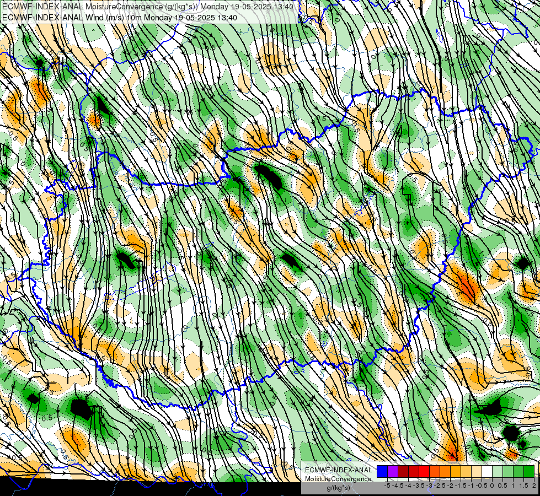Choose the amber swatch between -2 and -1.5

click(x=456, y=472)
